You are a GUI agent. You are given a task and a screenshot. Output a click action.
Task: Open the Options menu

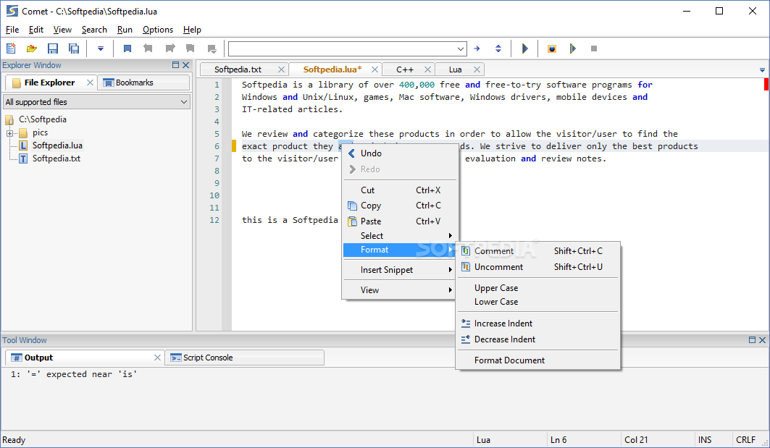(158, 30)
